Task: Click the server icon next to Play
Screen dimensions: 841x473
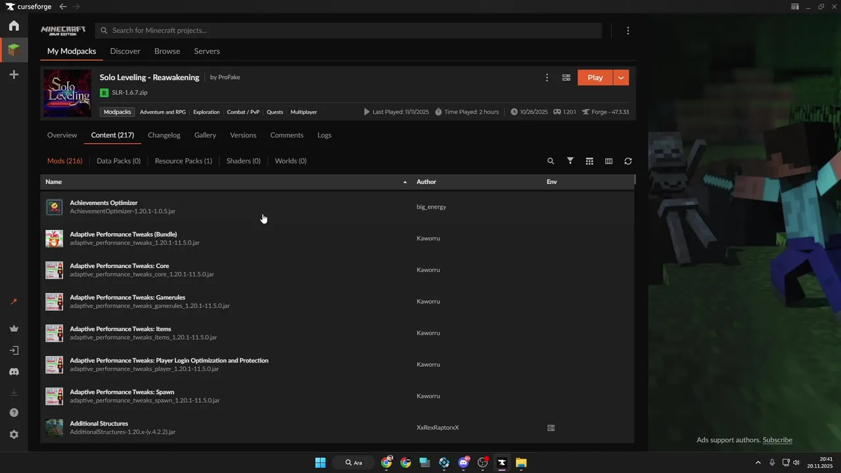Action: (x=566, y=78)
